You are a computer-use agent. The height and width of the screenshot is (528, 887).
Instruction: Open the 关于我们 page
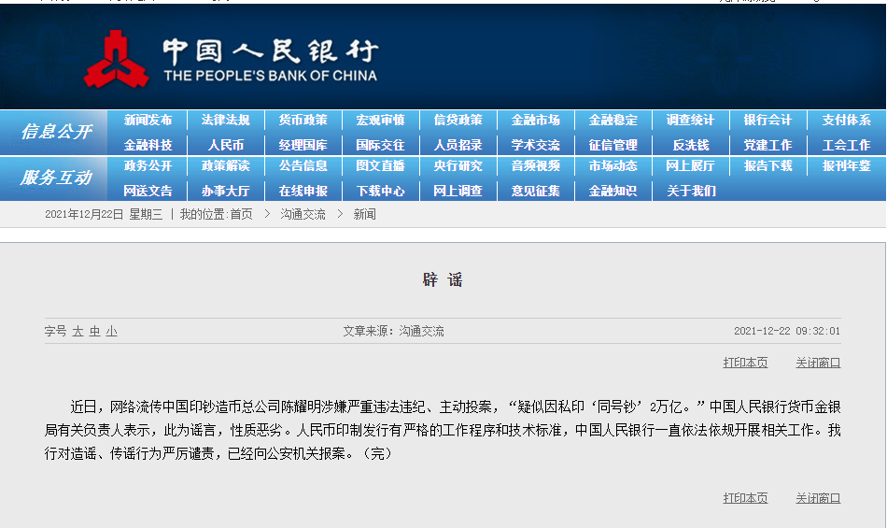pos(690,191)
